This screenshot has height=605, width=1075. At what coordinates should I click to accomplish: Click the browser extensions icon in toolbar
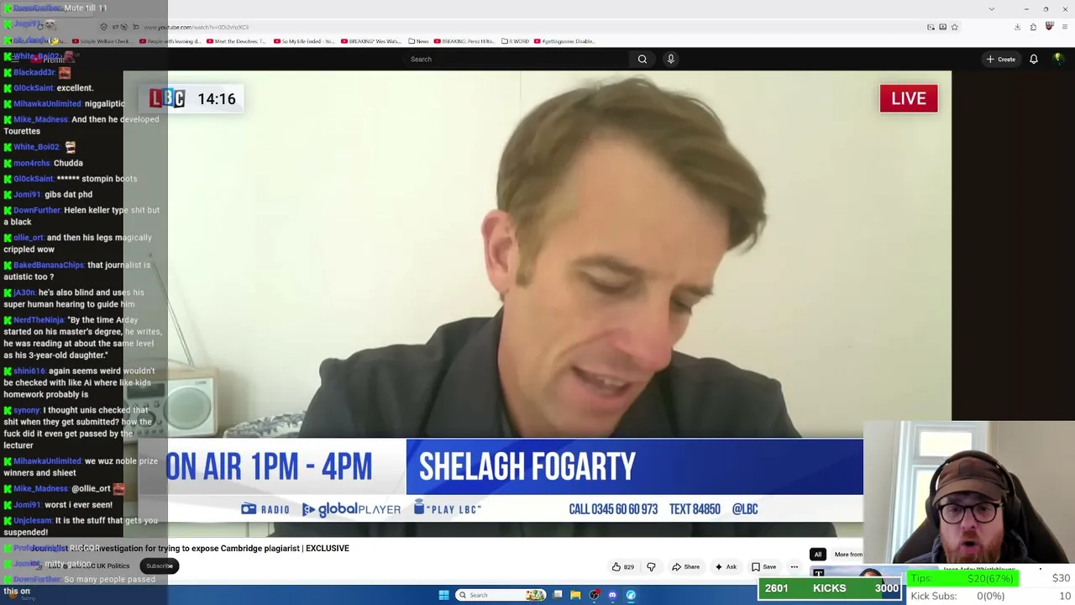1033,27
